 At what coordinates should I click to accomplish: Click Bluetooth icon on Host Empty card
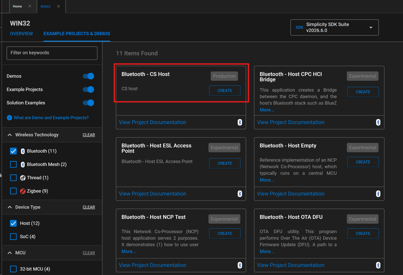tap(378, 194)
